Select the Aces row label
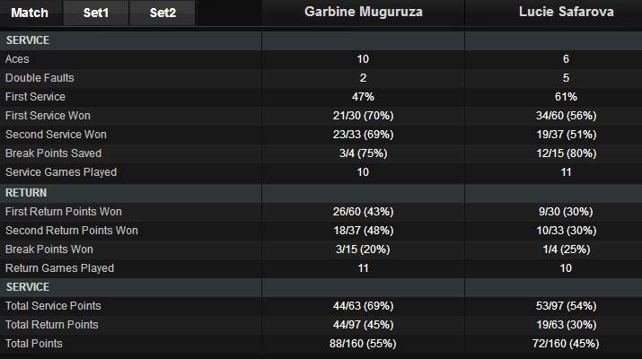The width and height of the screenshot is (642, 359). [x=18, y=59]
